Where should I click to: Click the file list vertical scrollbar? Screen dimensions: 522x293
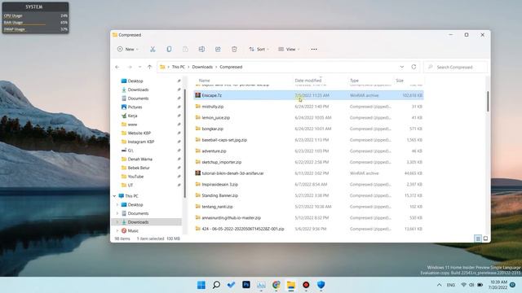click(488, 102)
